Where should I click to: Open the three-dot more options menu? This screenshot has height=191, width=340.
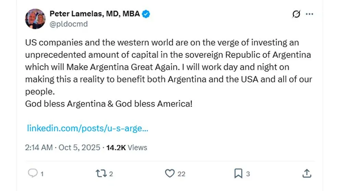pyautogui.click(x=309, y=14)
